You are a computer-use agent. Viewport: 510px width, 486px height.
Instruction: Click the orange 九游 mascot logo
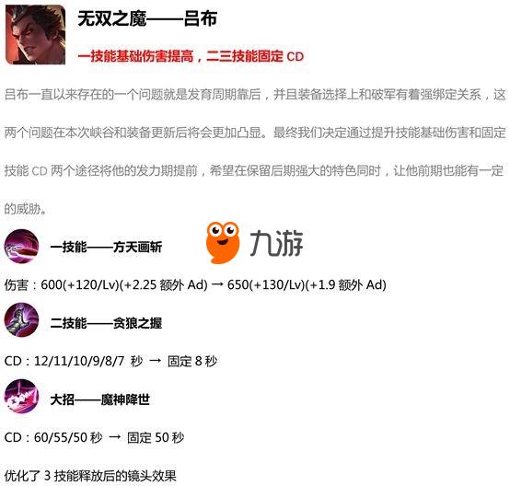(223, 243)
